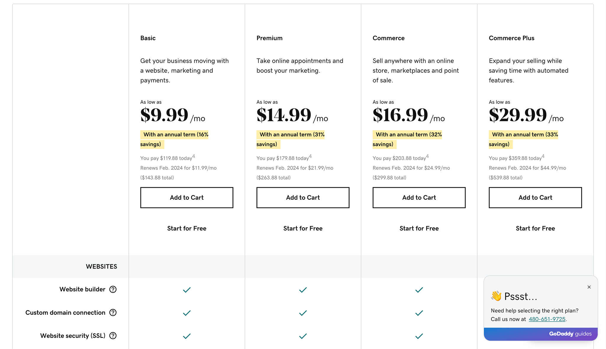This screenshot has height=349, width=606.
Task: Click the SSL checkmark under Commerce
Action: coord(419,336)
